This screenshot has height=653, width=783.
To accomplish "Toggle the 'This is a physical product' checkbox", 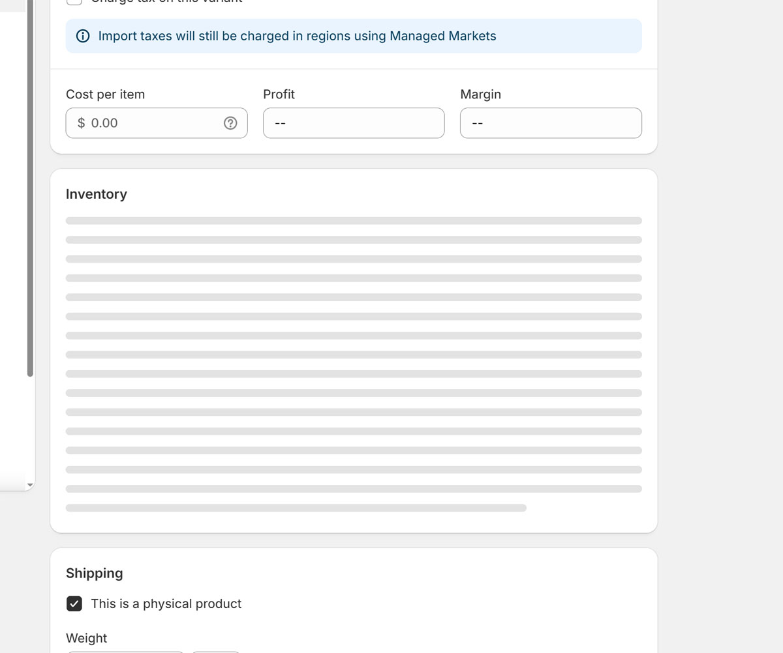I will [74, 603].
